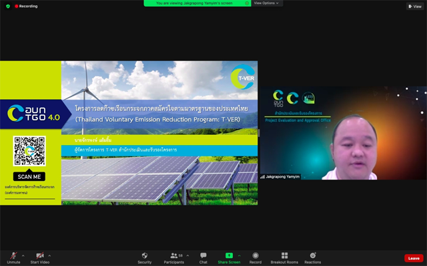Click the green Share Screen icon
The height and width of the screenshot is (266, 427).
pyautogui.click(x=229, y=255)
